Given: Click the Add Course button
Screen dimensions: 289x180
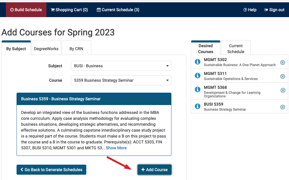Looking at the screenshot, I should tap(155, 170).
